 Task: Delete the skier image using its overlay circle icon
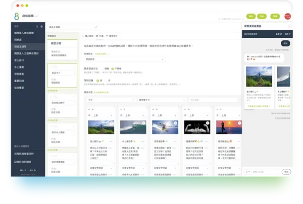(x=175, y=123)
